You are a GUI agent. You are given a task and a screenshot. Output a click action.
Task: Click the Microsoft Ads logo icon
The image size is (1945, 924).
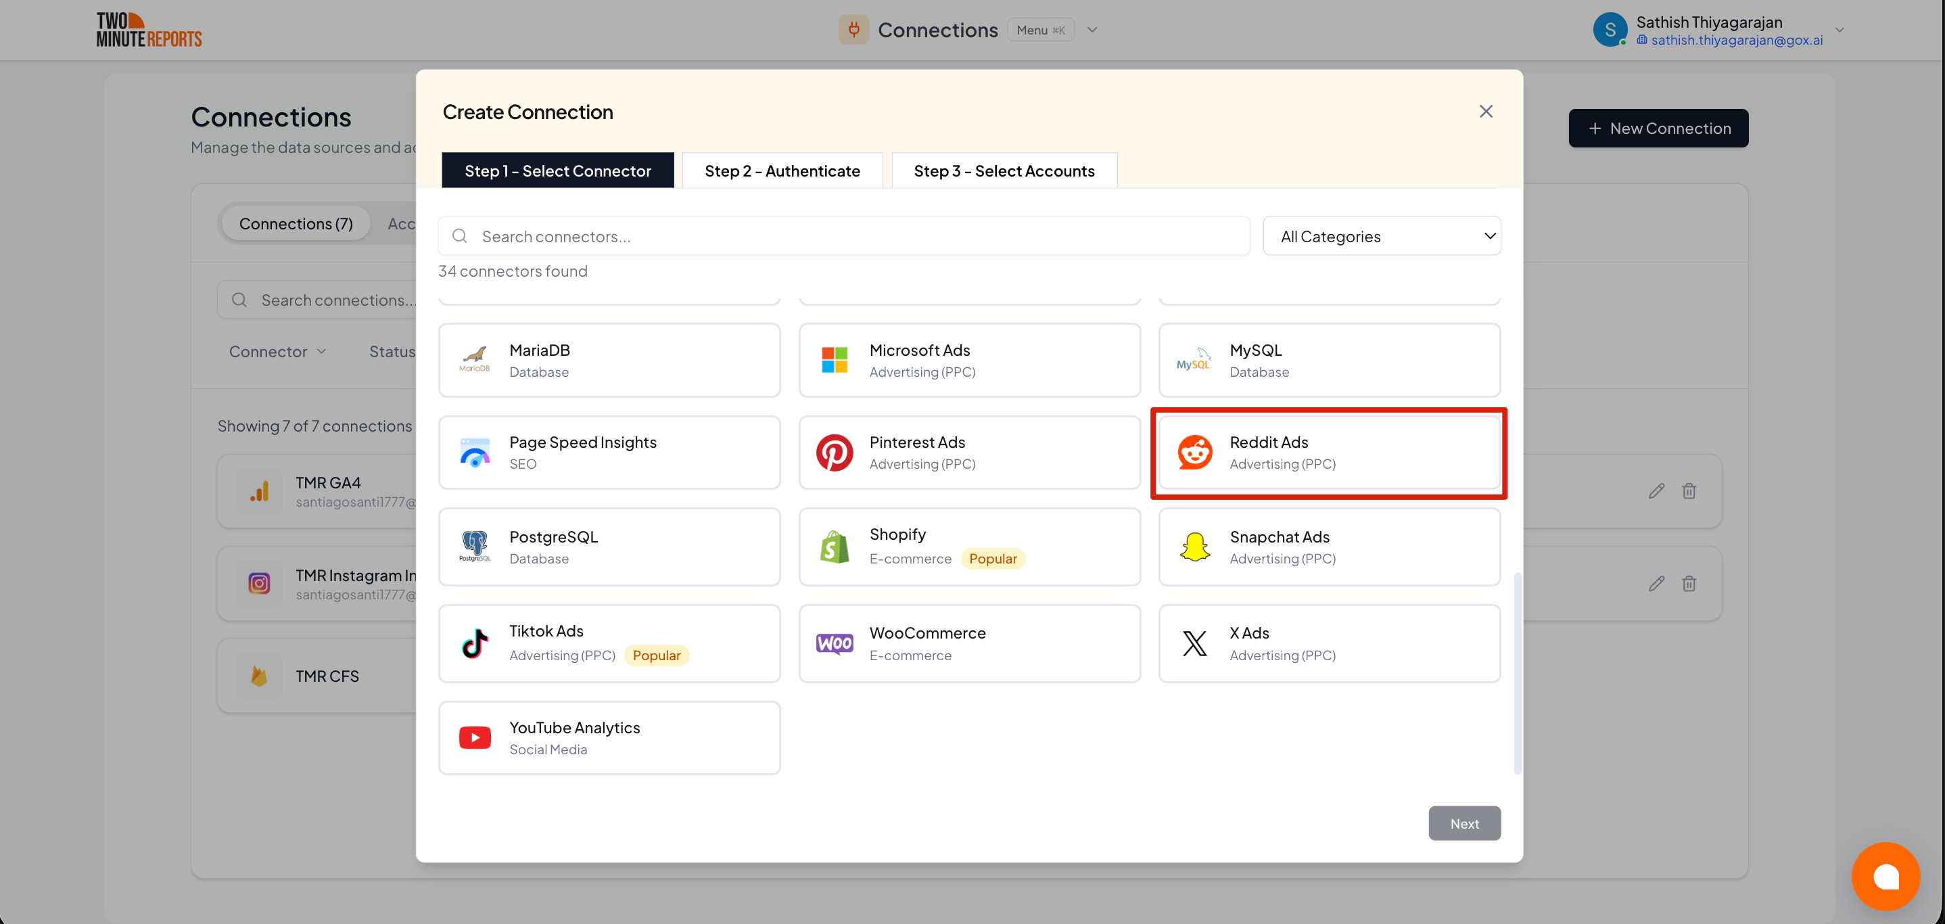pos(835,359)
